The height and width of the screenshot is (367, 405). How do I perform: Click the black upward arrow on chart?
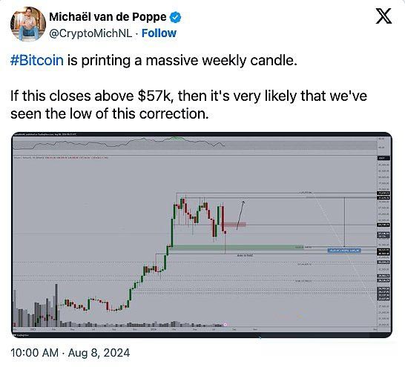click(x=240, y=215)
